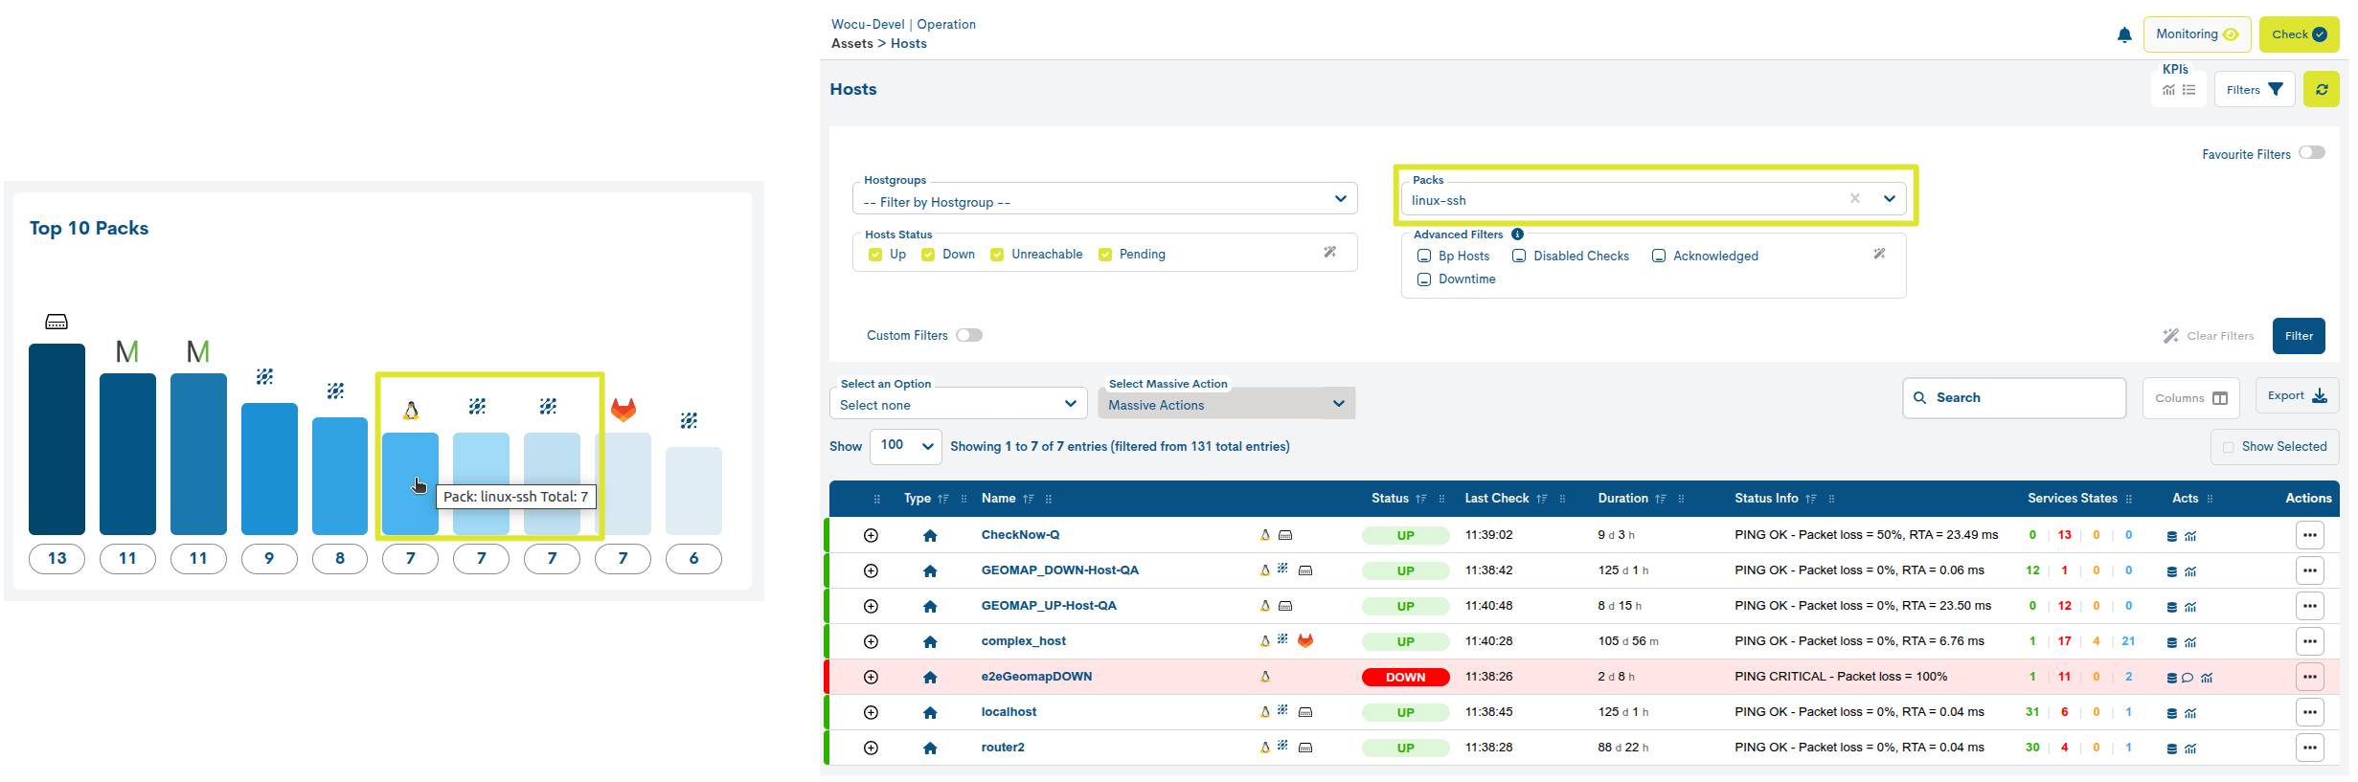
Task: Click the home type icon for localhost
Action: 930,713
